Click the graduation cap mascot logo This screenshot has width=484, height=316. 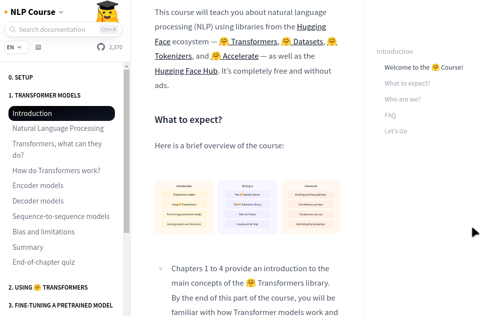(107, 11)
